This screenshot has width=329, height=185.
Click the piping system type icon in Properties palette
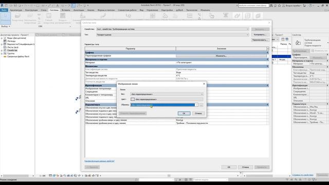coord(298,43)
